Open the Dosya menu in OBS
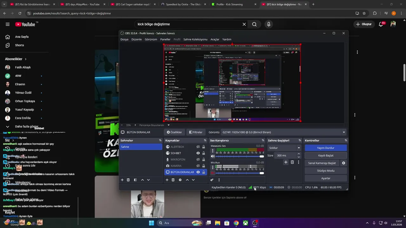Viewport: 406px width, 228px height. coord(124,39)
